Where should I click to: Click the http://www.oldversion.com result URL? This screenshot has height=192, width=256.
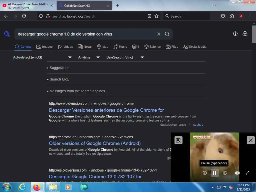91,103
